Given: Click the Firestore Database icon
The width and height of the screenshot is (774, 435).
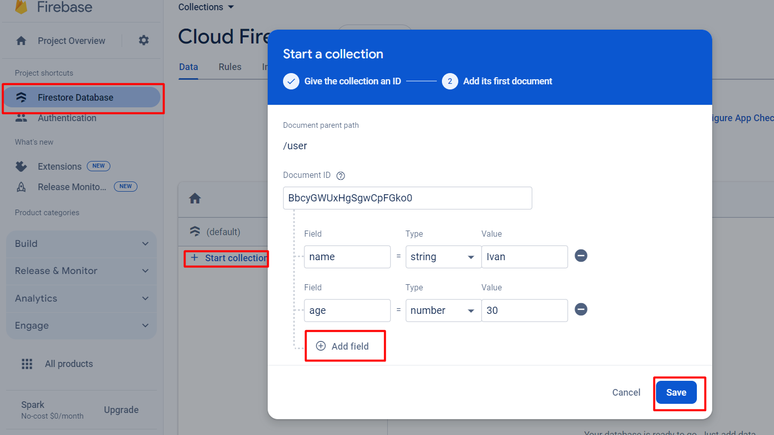Looking at the screenshot, I should [21, 97].
